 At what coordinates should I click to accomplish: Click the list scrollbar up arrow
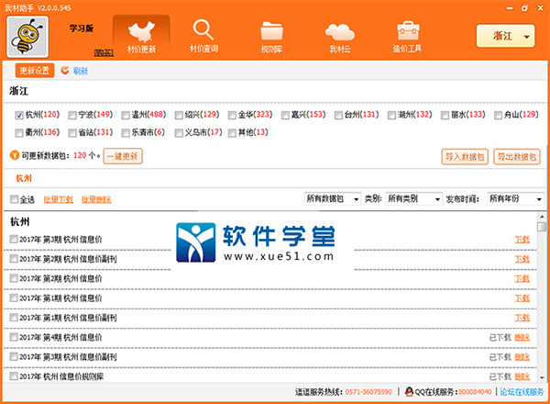[x=542, y=217]
